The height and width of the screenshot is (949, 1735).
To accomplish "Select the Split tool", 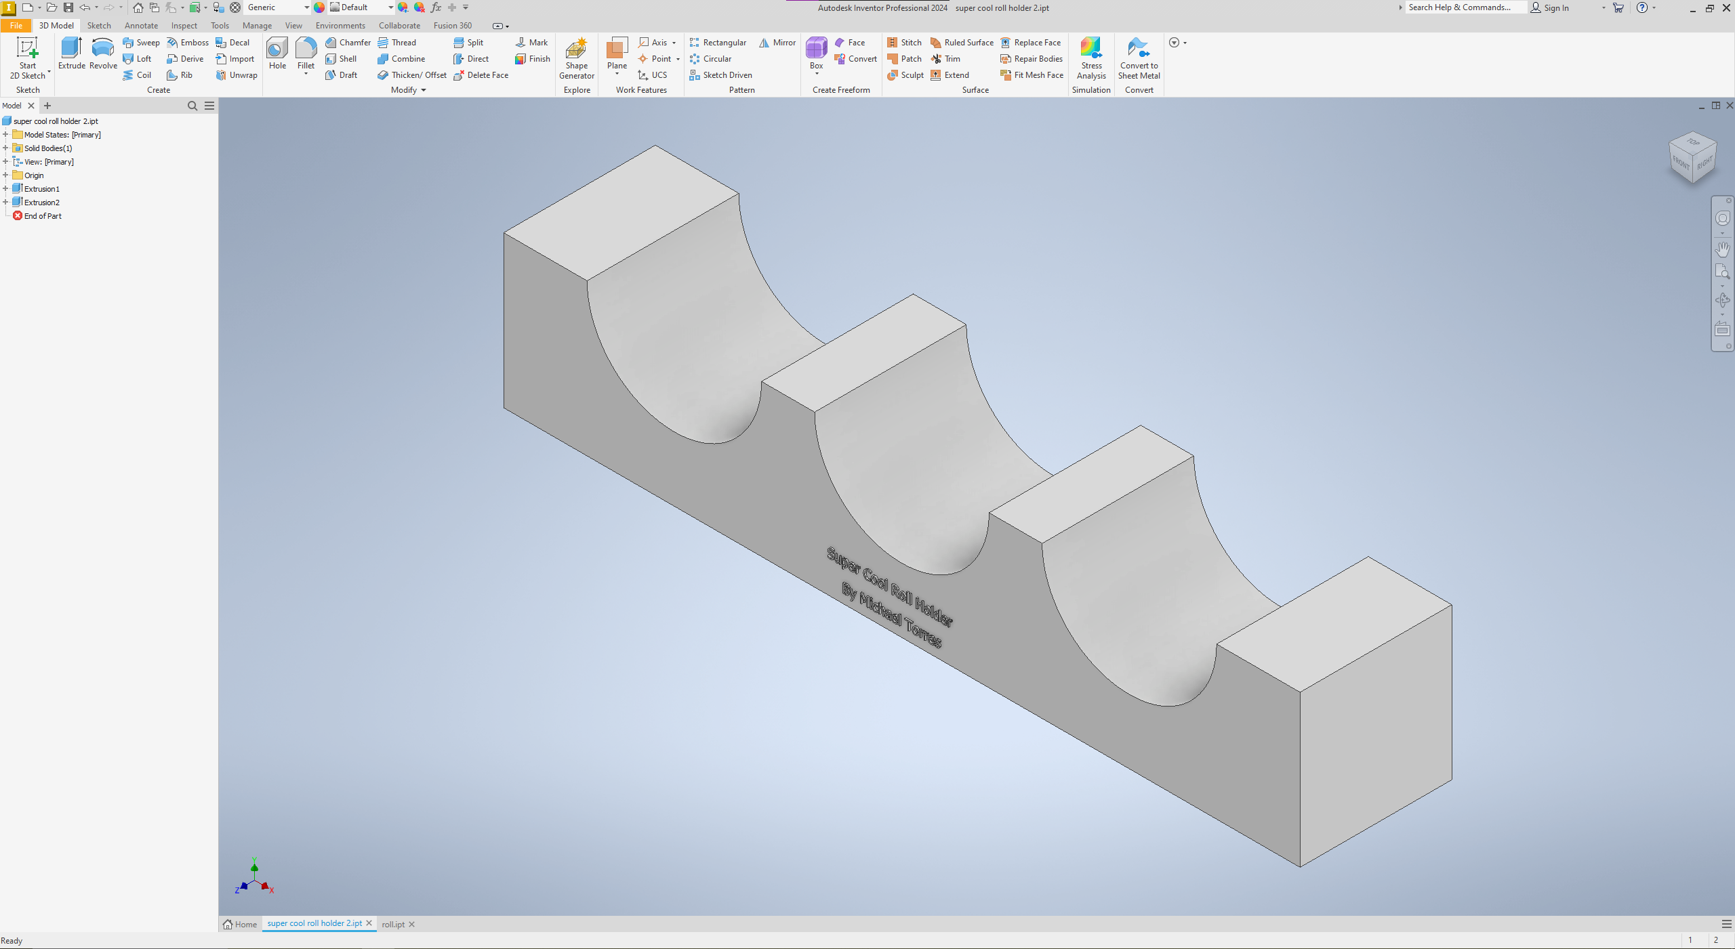I will (x=468, y=42).
